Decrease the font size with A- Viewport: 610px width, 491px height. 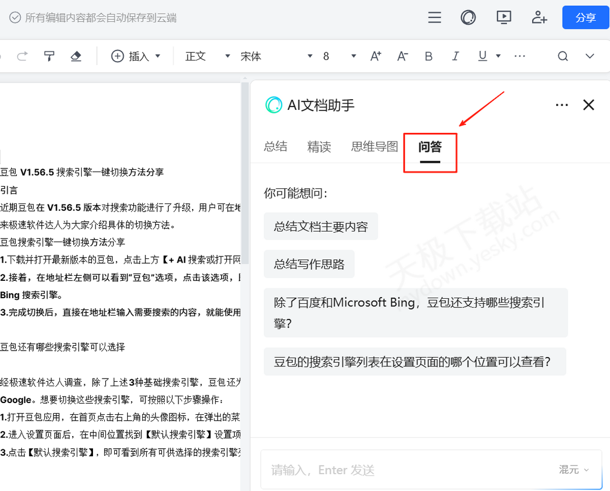tap(403, 56)
